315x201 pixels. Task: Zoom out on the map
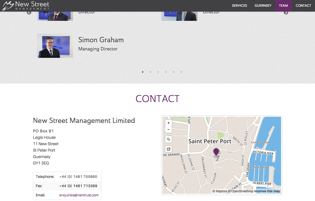point(169,130)
